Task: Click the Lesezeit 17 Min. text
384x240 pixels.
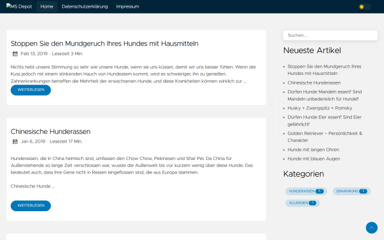Action: click(x=66, y=141)
